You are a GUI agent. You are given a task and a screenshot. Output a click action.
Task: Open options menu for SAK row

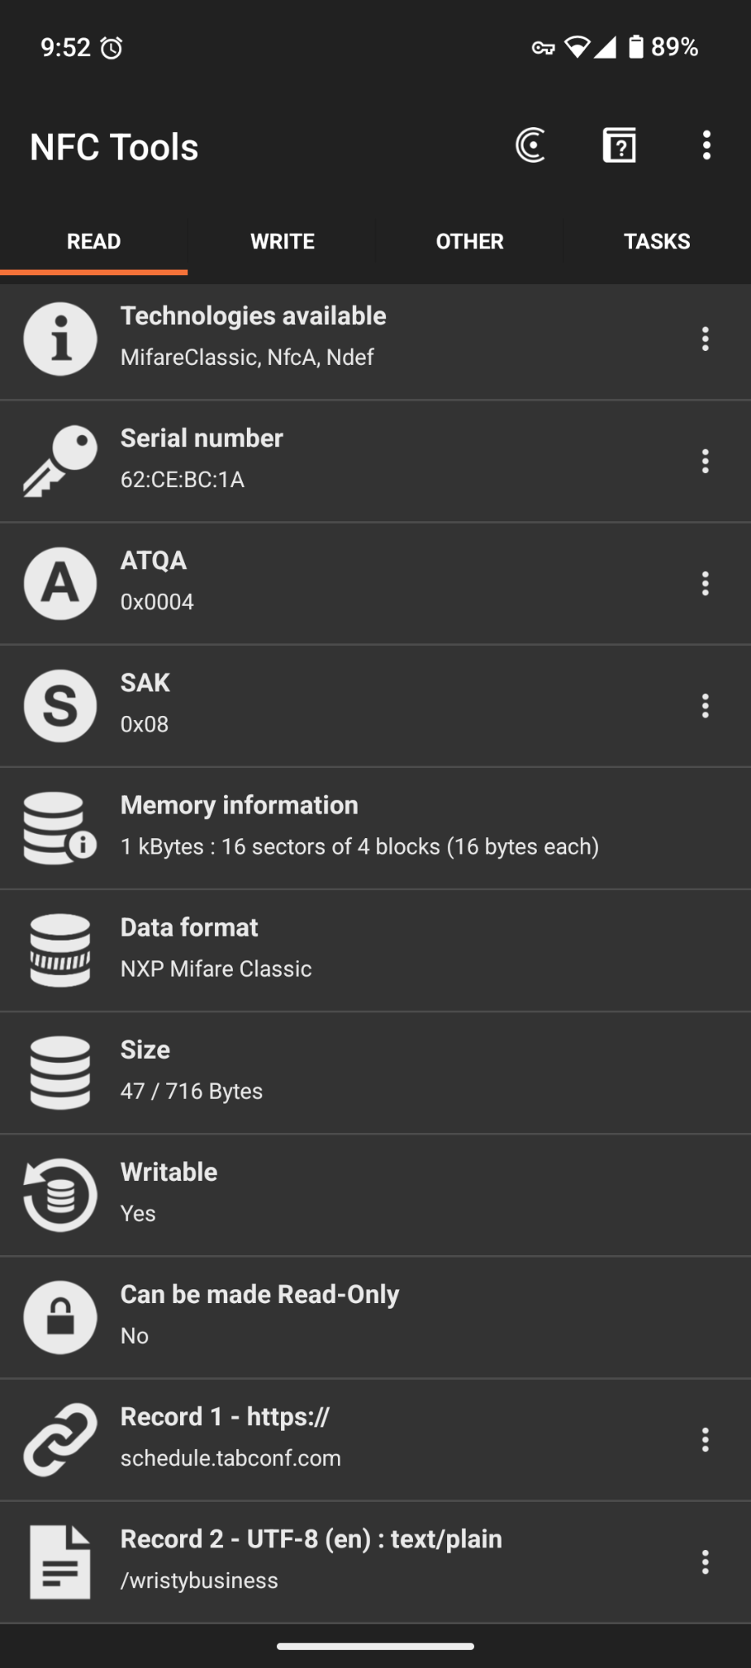(705, 705)
